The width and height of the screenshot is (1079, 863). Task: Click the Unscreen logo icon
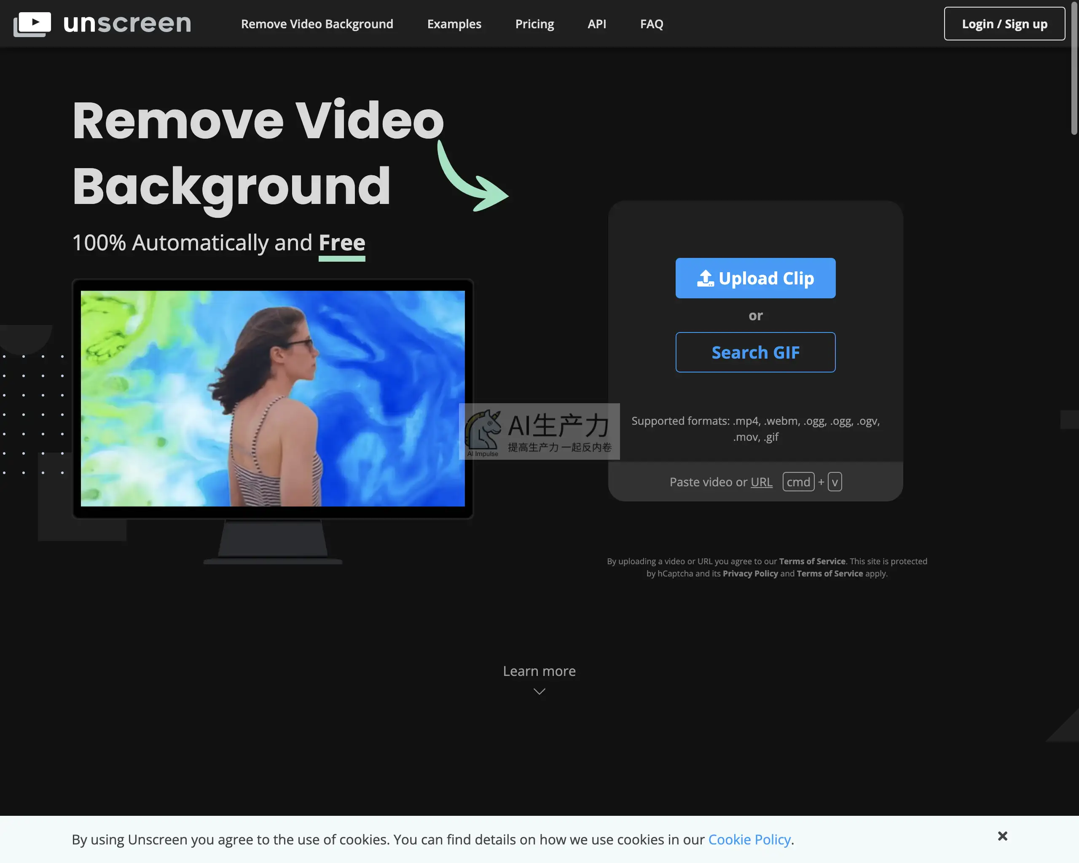point(32,24)
